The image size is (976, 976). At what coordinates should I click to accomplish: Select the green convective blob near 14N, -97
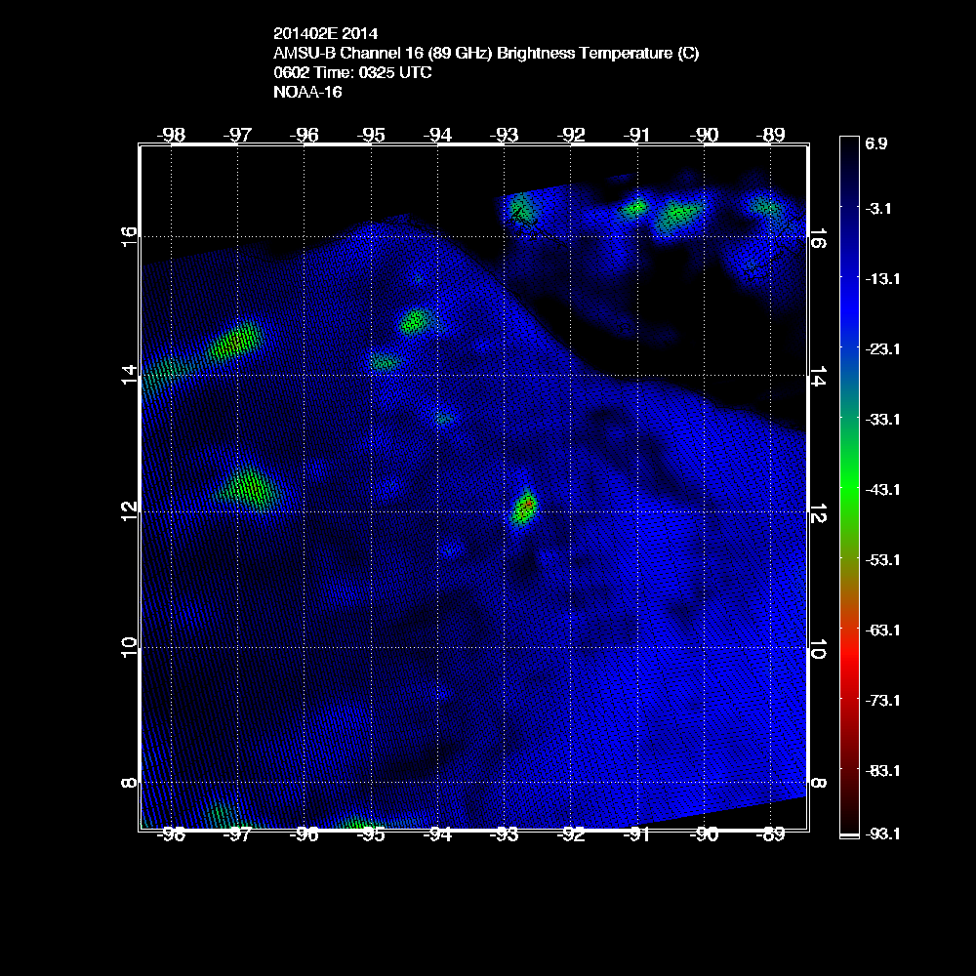tap(236, 341)
